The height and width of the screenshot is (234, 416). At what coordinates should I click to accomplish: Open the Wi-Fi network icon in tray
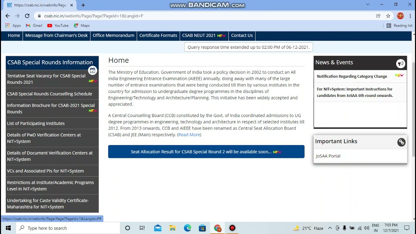tap(359, 228)
